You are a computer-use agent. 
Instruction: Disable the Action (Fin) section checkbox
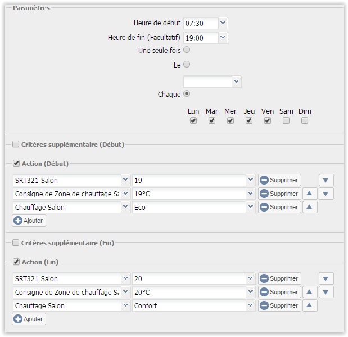point(16,262)
